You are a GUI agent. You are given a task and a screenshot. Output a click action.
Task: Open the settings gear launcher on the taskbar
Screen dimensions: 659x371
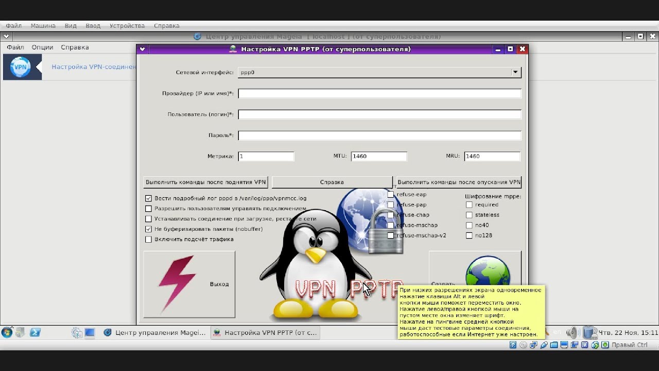77,332
